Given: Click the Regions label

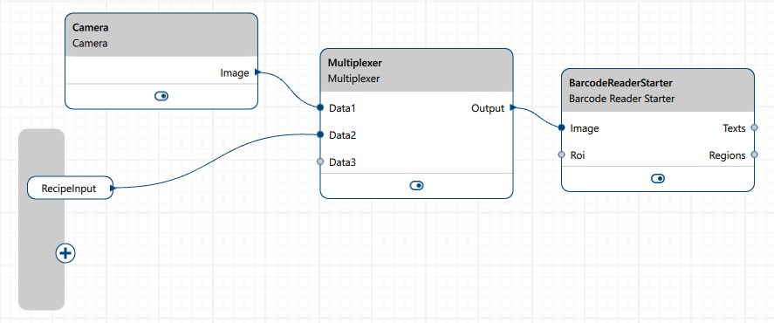Looking at the screenshot, I should click(727, 155).
